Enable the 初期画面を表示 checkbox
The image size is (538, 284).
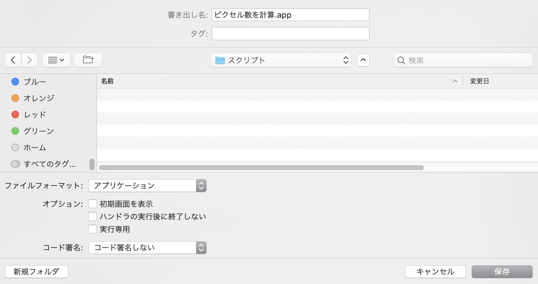pyautogui.click(x=93, y=204)
